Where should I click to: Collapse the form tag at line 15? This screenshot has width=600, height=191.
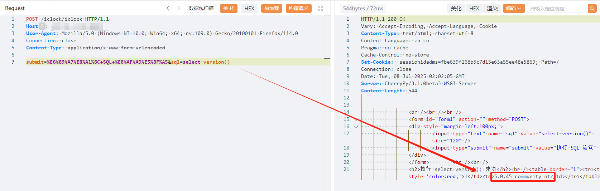(x=356, y=119)
